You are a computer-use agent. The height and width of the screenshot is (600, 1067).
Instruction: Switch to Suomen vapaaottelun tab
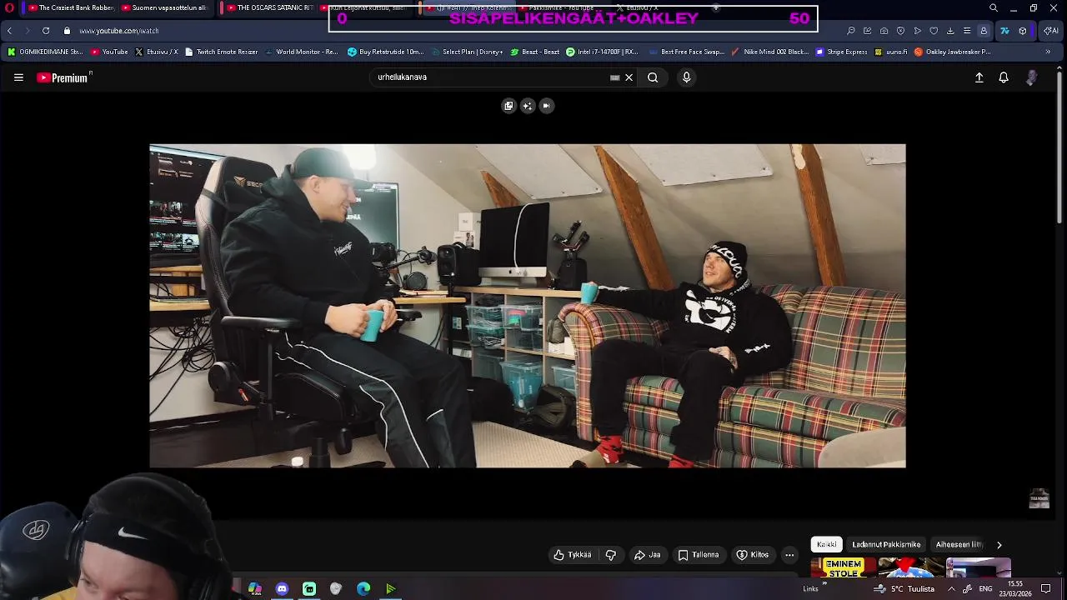click(x=165, y=8)
